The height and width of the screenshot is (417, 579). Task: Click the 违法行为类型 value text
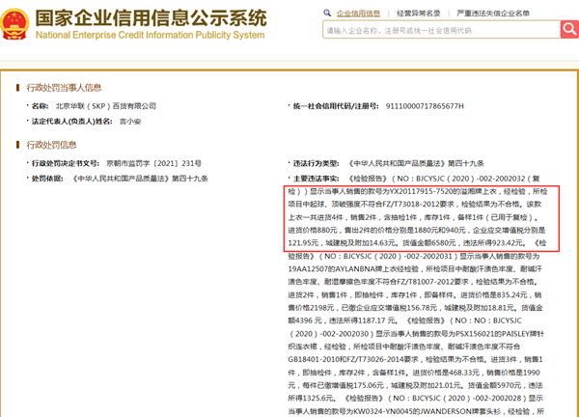tap(415, 163)
